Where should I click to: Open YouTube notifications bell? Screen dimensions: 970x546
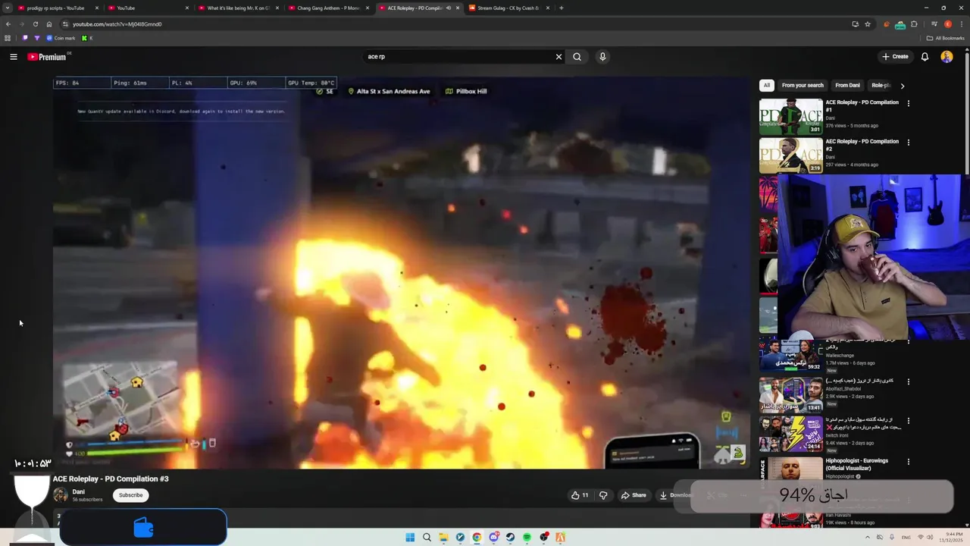click(925, 57)
